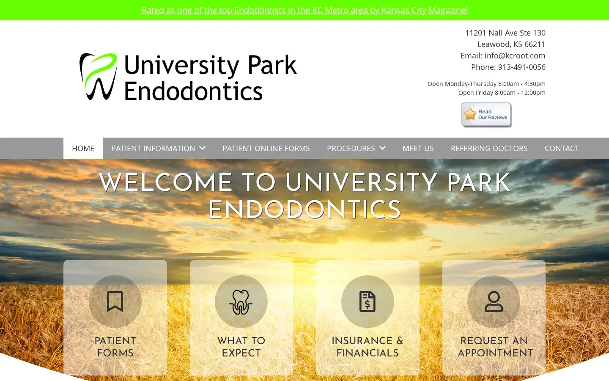Click the Welcome to University Park Endodontics heading
This screenshot has height=381, width=609.
click(304, 196)
